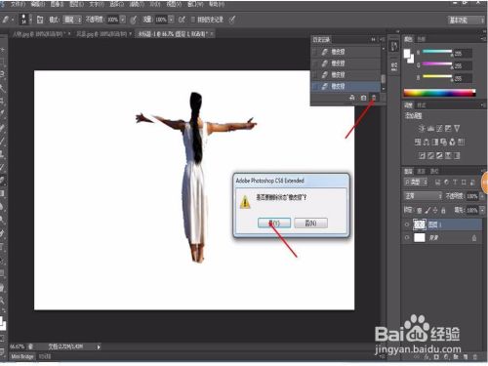Open the 流量 slider arrow in the options bar

(x=171, y=20)
